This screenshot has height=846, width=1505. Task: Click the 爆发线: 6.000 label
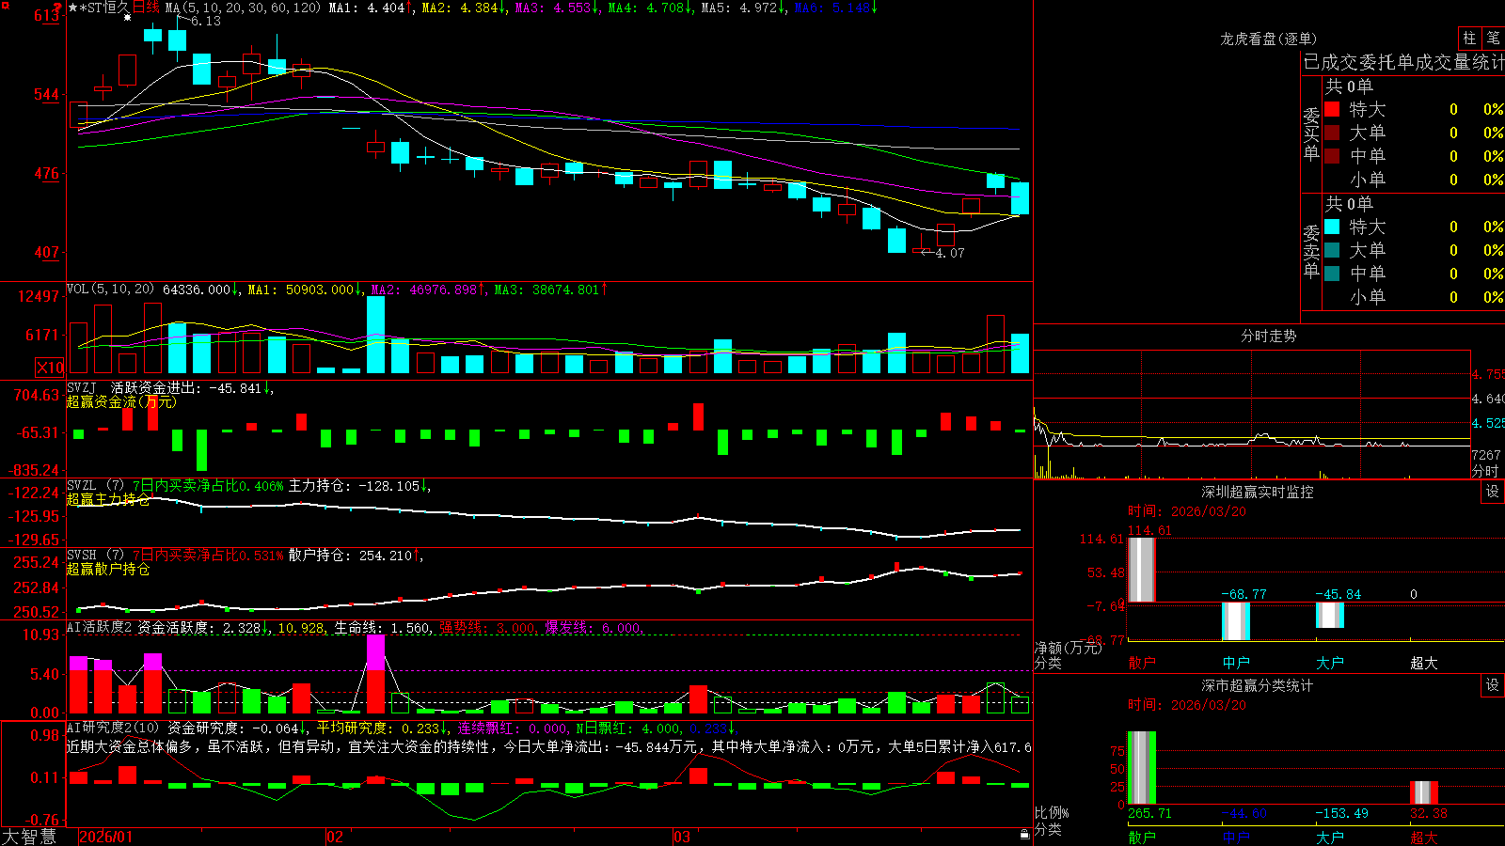point(593,628)
